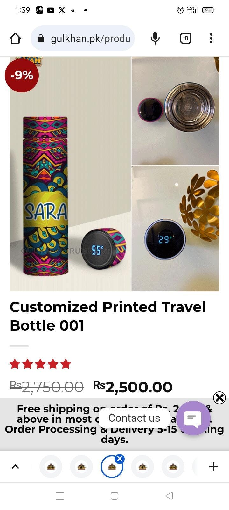The image size is (229, 510).
Task: Open Customized Printed Travel Bottle 001 title
Action: 108,316
